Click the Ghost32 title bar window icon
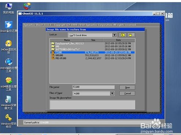This screenshot has width=181, height=135. [20, 14]
